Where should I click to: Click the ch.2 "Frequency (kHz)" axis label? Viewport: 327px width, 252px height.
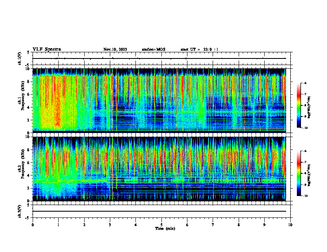(x=23, y=164)
